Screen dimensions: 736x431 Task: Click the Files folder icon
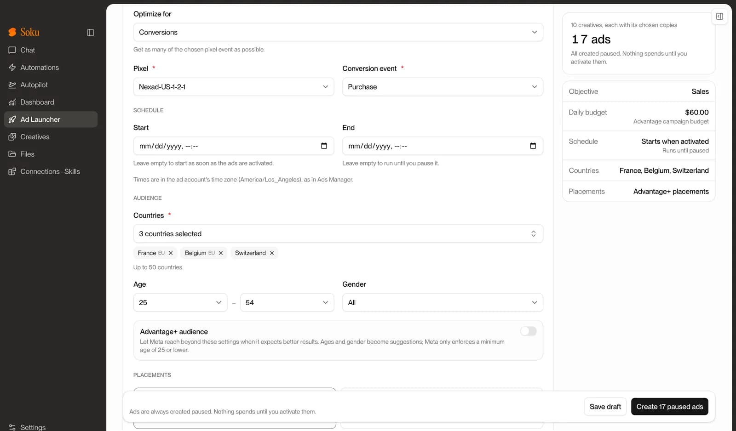pyautogui.click(x=12, y=154)
